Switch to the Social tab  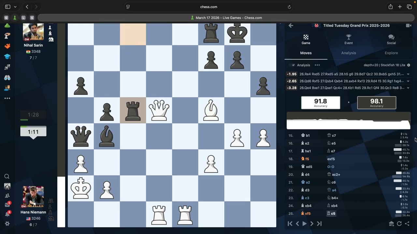point(391,39)
